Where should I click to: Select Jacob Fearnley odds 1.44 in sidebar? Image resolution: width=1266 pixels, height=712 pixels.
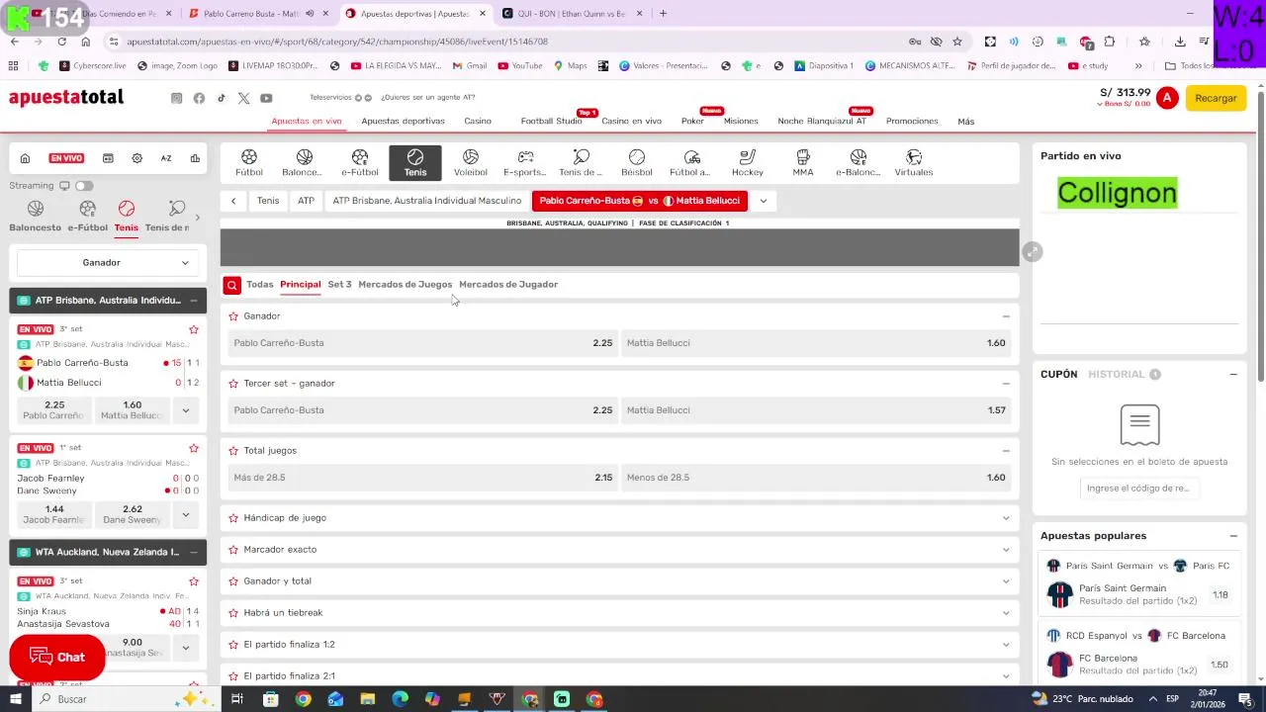[54, 514]
